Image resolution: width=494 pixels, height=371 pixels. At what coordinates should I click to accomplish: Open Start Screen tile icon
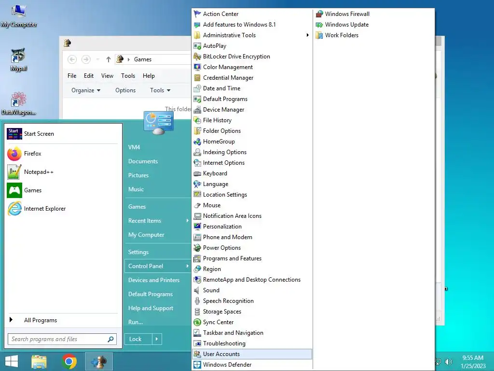(x=14, y=134)
